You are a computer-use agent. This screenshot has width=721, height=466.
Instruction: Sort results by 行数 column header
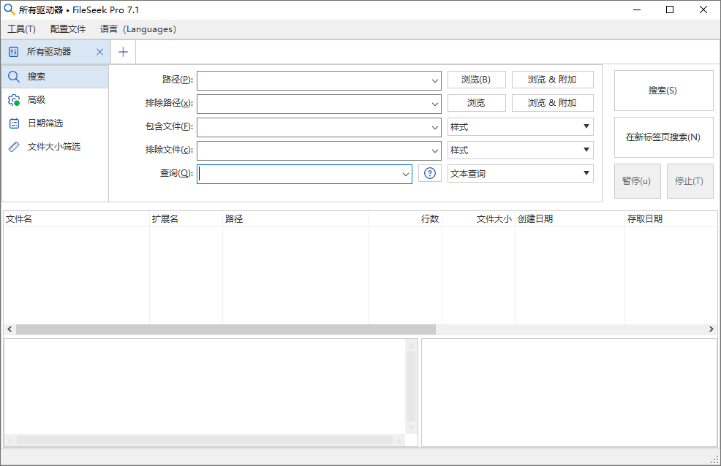pos(406,219)
